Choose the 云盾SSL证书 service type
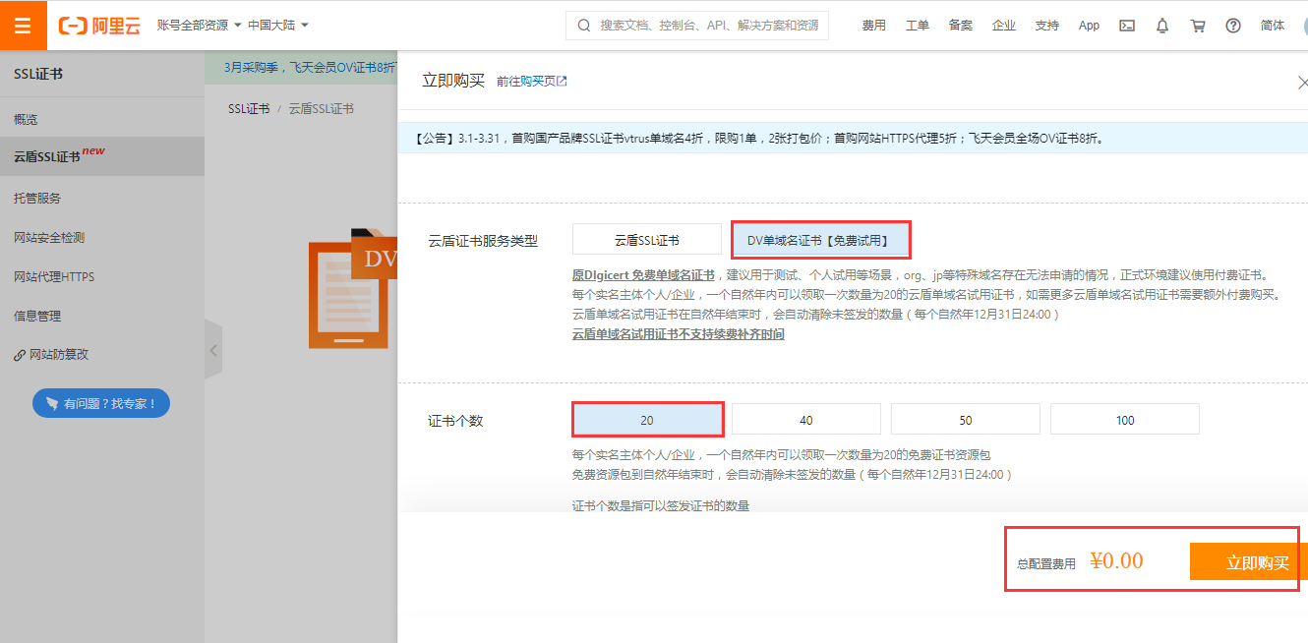 click(x=647, y=240)
